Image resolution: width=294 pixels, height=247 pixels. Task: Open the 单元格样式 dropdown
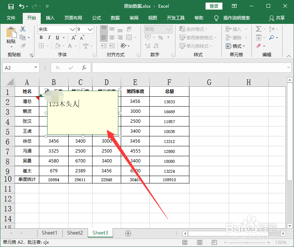(x=196, y=46)
